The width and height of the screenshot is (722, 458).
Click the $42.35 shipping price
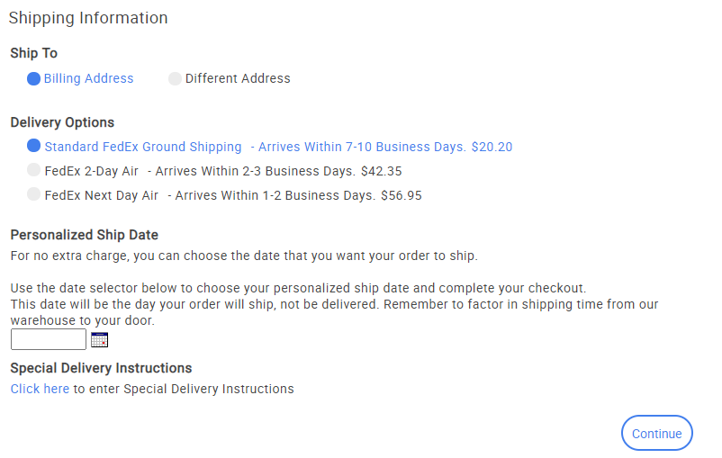(x=382, y=171)
